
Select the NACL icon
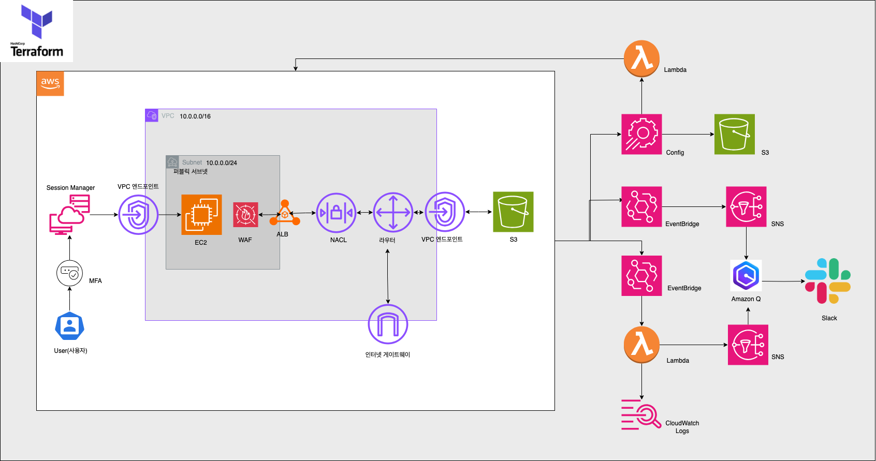click(336, 213)
